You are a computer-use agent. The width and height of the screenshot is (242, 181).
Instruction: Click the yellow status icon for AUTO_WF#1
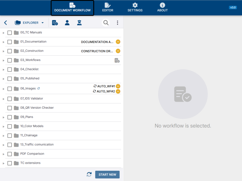coord(118,86)
